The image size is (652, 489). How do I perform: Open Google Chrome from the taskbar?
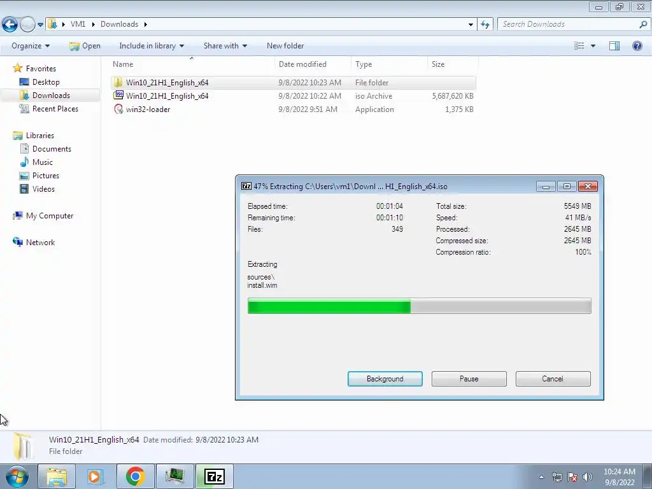pyautogui.click(x=135, y=476)
